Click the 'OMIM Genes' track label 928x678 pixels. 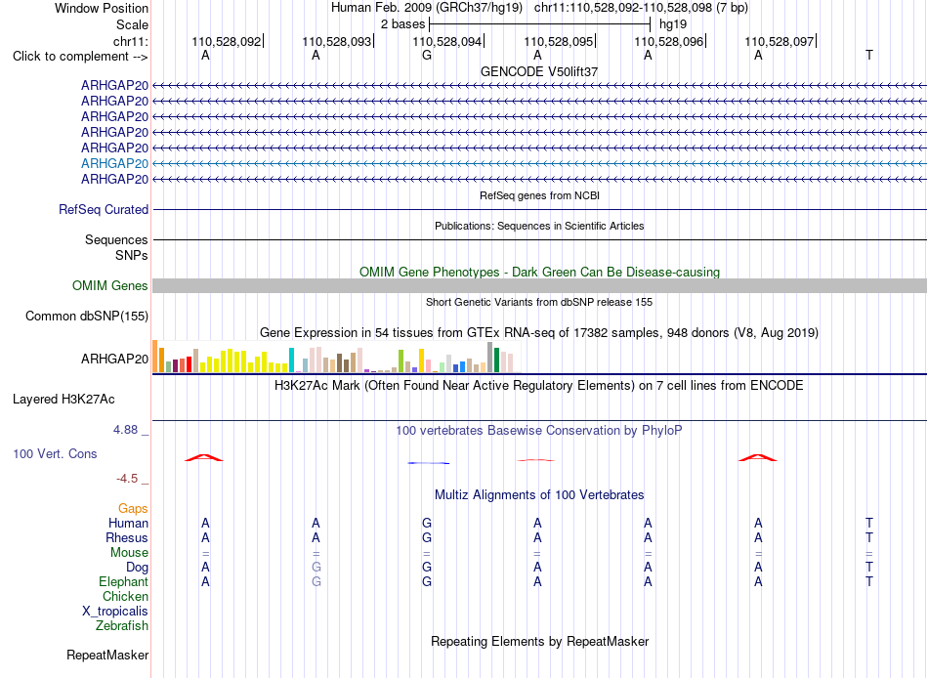tap(109, 285)
